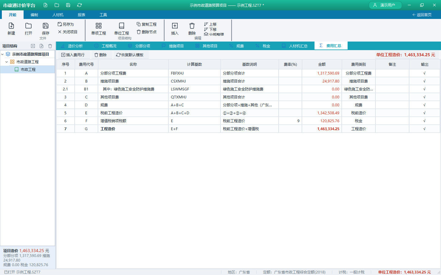Click the refresh icon in the title bar
The height and width of the screenshot is (275, 441).
[79, 5]
